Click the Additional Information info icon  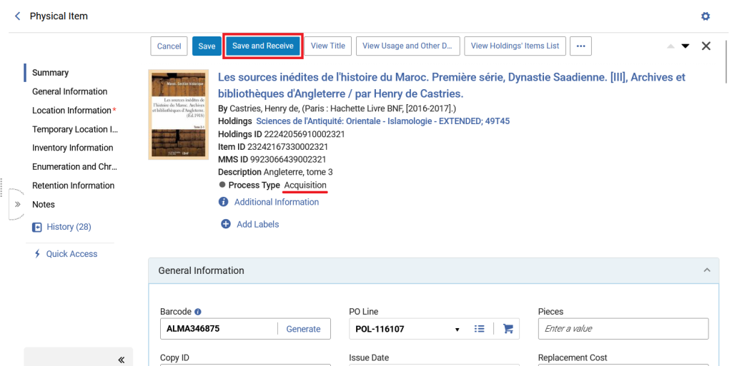[224, 202]
